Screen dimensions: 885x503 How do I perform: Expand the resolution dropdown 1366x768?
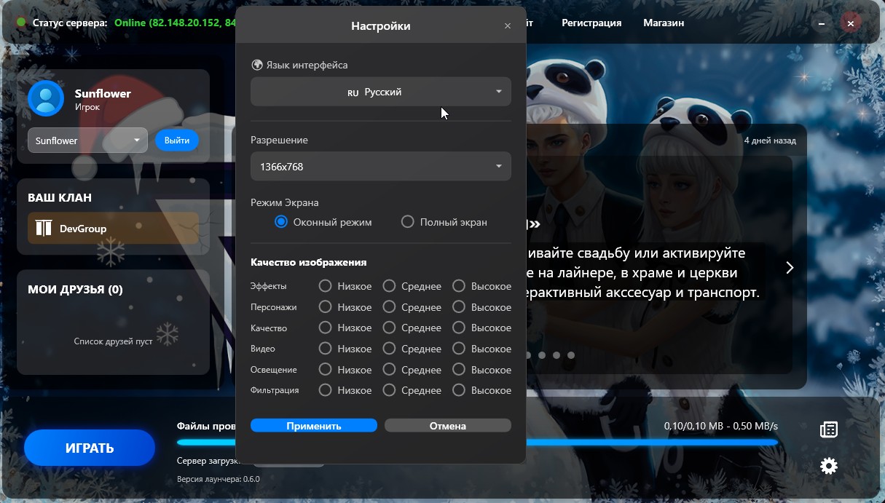[380, 167]
